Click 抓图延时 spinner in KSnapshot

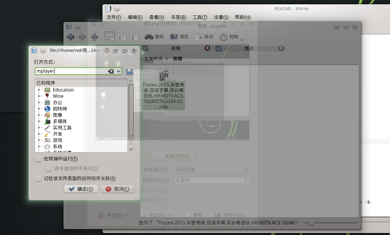(212, 180)
